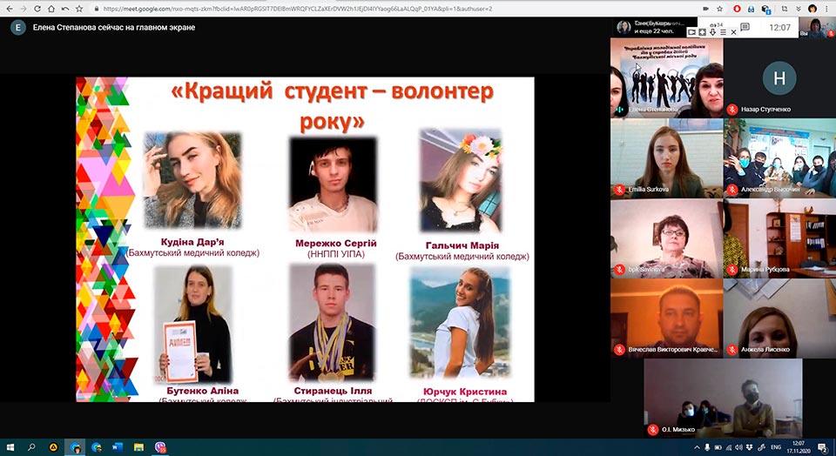Switch to the active Chrome window in taskbar
The width and height of the screenshot is (836, 456).
coord(75,447)
